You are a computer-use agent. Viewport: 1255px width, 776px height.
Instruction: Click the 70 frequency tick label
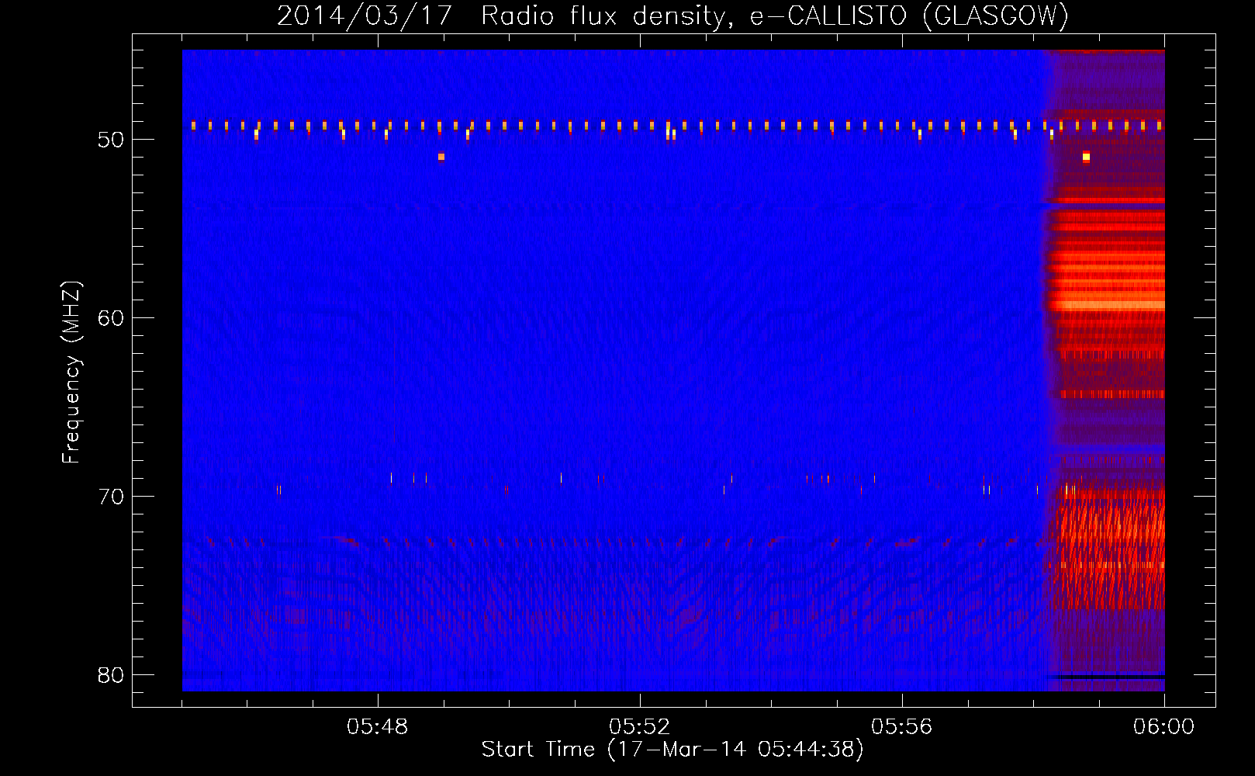(x=112, y=497)
